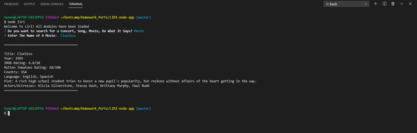Open the DEBUG CONSOLE tab
The width and height of the screenshot is (417, 133).
[52, 4]
